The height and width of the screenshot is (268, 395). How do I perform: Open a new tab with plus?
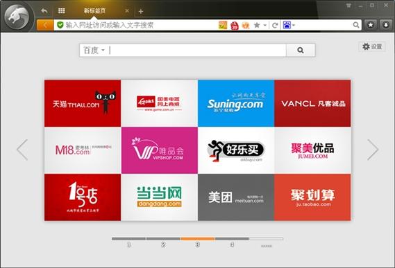[x=141, y=11]
